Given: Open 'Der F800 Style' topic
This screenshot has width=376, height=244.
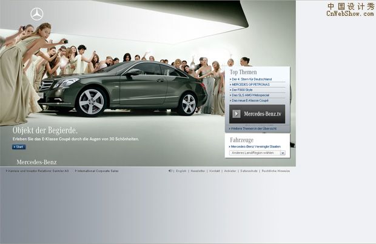Looking at the screenshot, I should coord(241,90).
